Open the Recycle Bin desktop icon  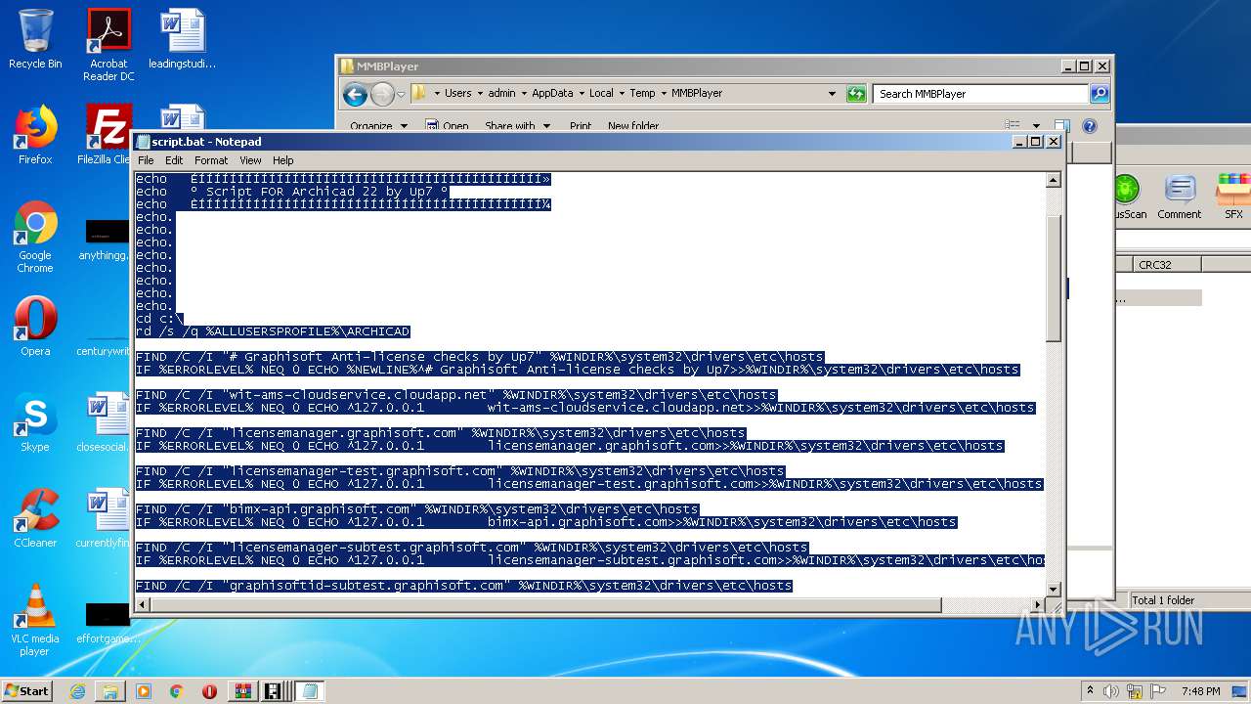35,39
